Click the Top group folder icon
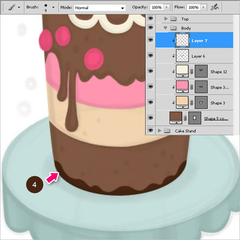This screenshot has height=240, width=240. (x=173, y=19)
